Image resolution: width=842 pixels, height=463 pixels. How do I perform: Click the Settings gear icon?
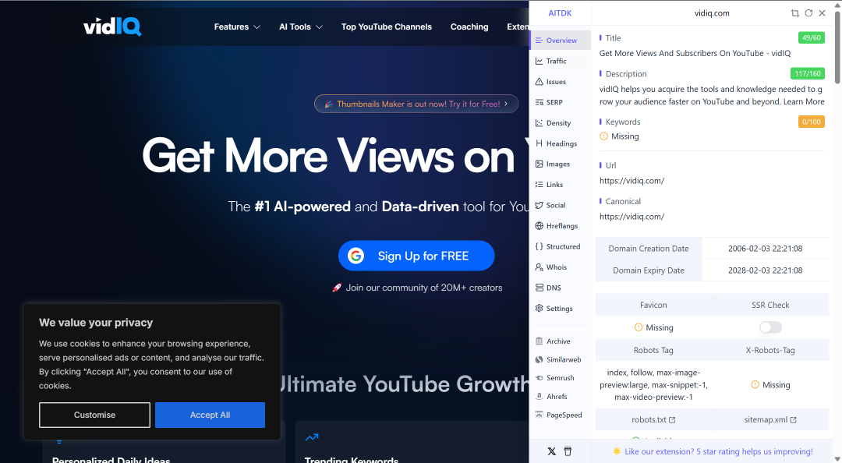coord(540,309)
